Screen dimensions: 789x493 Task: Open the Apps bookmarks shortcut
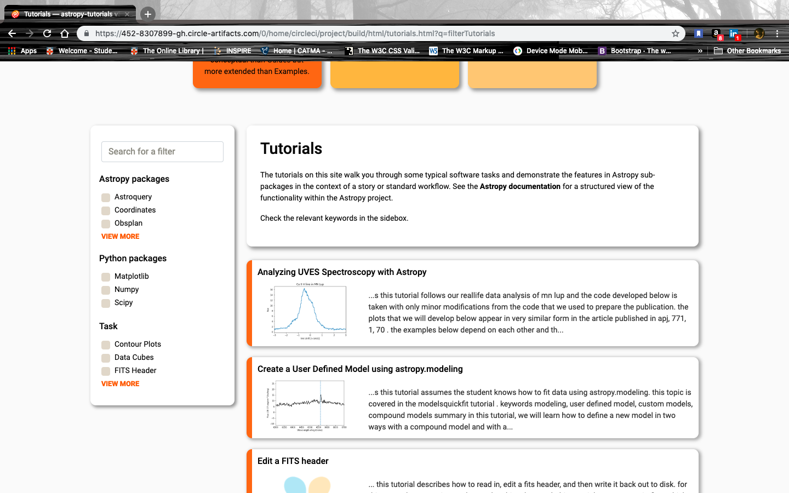click(22, 51)
